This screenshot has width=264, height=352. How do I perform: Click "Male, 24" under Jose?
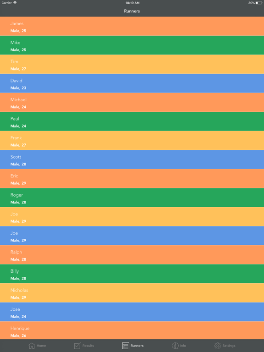point(18,317)
